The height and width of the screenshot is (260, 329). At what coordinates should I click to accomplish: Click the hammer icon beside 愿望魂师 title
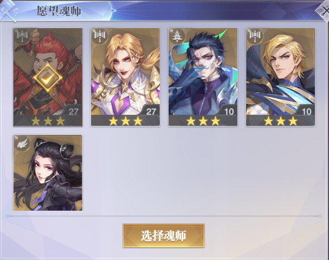(x=9, y=10)
